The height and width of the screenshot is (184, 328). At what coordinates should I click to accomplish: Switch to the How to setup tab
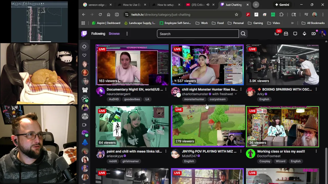point(166,5)
